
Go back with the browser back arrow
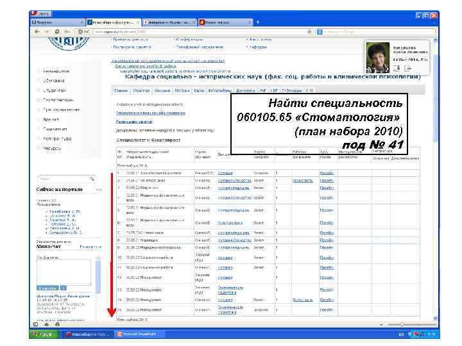[x=37, y=31]
